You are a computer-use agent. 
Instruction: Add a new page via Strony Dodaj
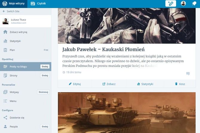45,75
